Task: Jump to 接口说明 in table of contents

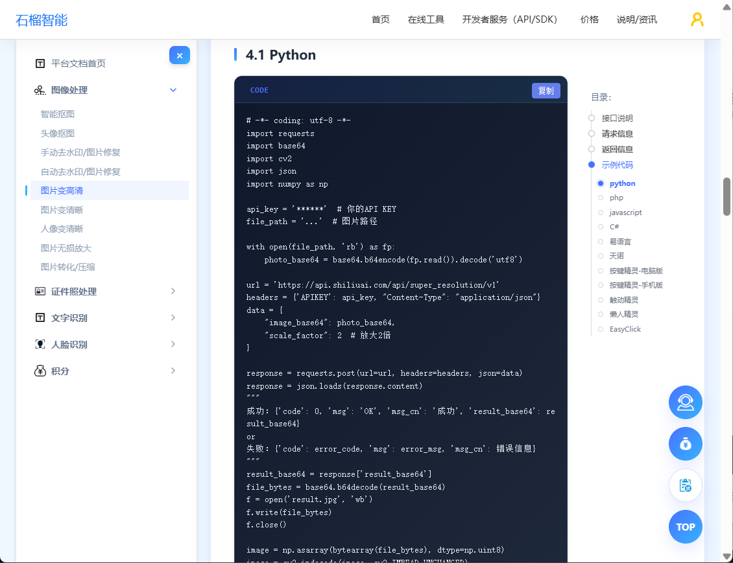Action: (x=617, y=118)
